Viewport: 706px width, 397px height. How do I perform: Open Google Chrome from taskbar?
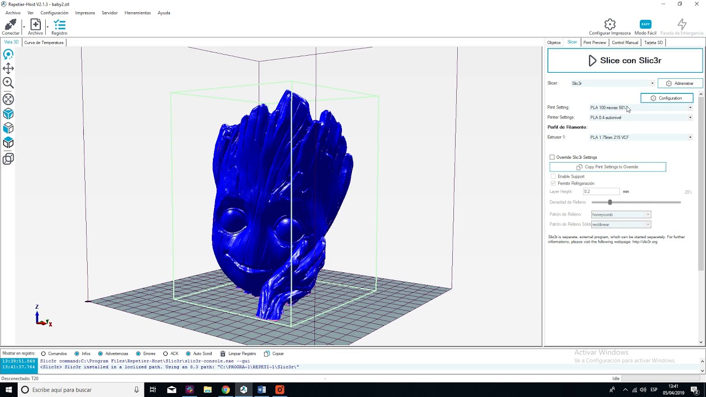[x=226, y=390]
